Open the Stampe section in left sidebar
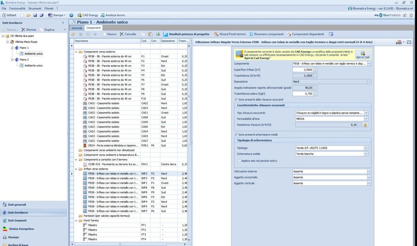417x246 pixels. coord(33,237)
